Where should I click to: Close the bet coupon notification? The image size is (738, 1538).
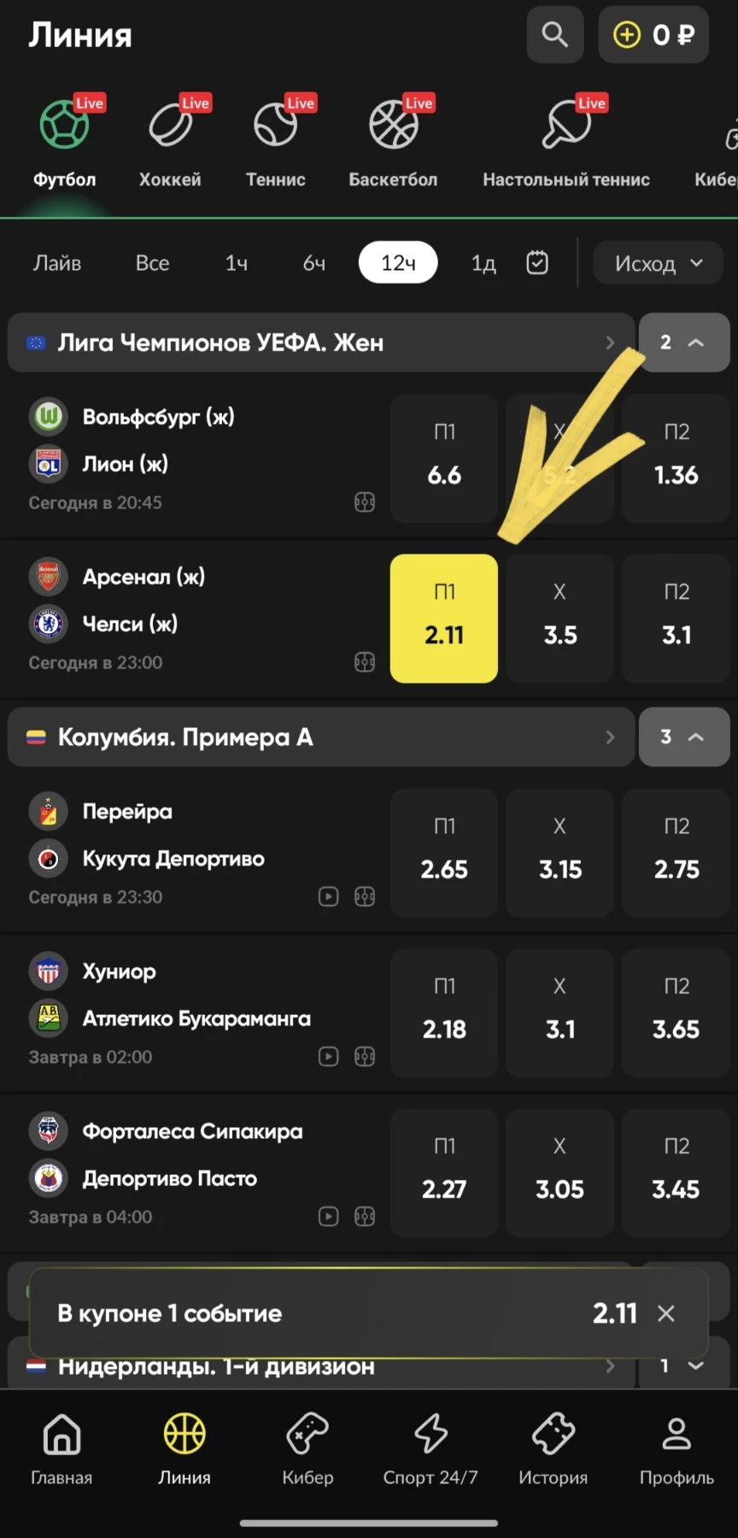point(666,1313)
